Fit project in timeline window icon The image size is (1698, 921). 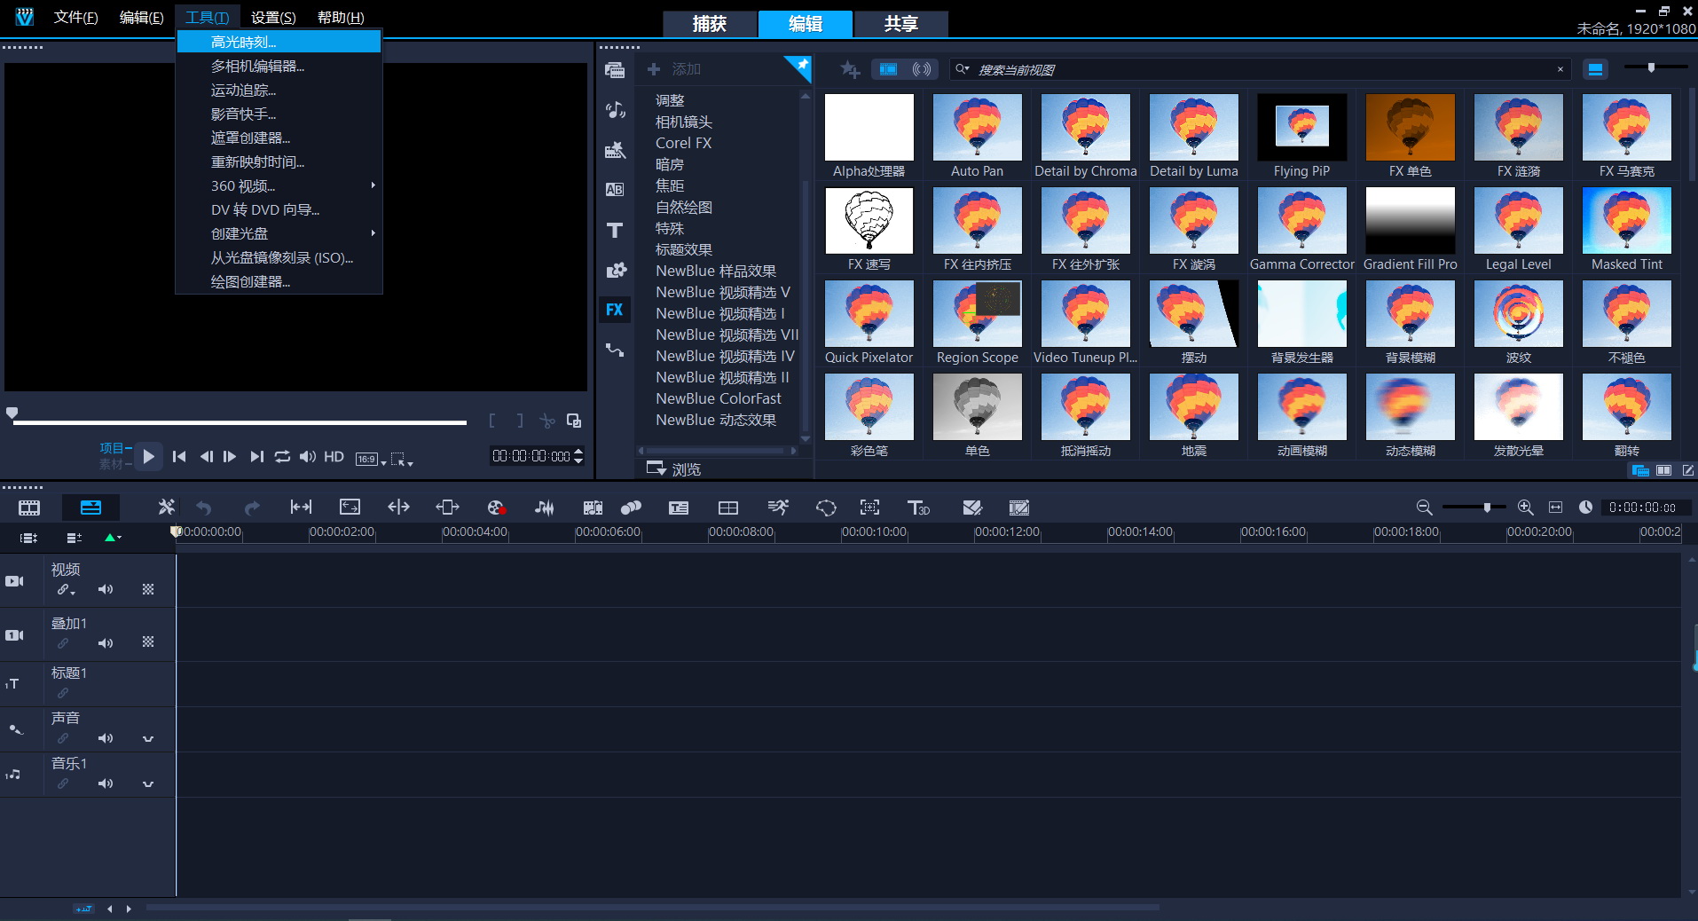click(x=1555, y=508)
